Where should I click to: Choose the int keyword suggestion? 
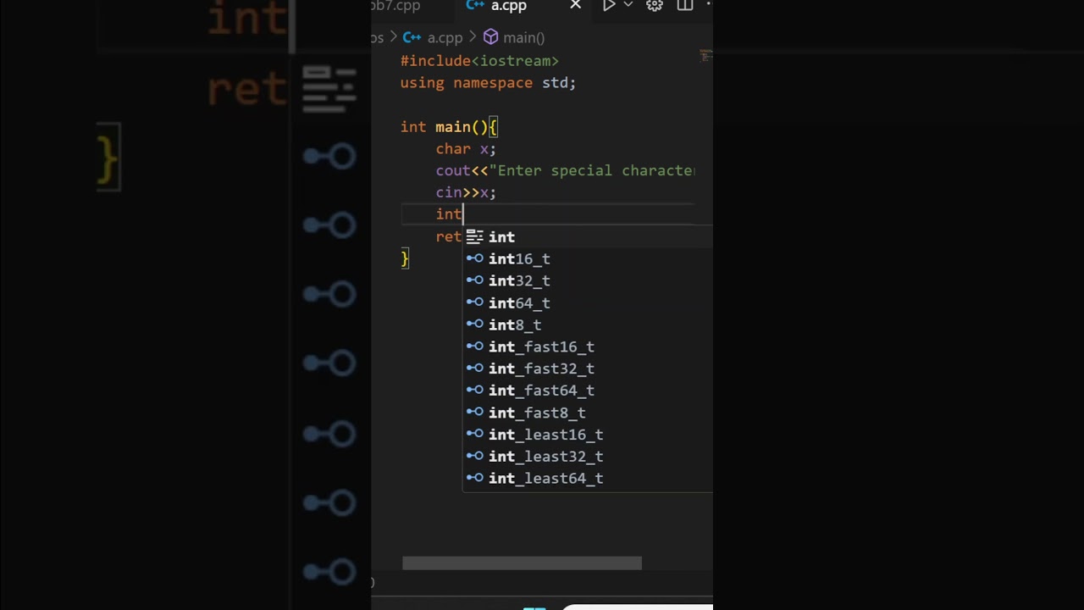[588, 237]
